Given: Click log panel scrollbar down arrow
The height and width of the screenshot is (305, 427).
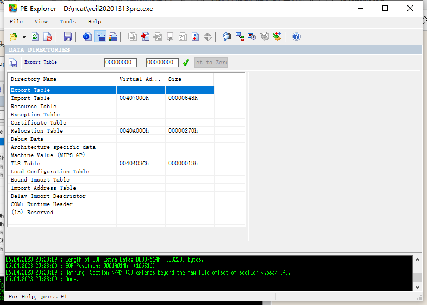Looking at the screenshot, I should tap(417, 287).
